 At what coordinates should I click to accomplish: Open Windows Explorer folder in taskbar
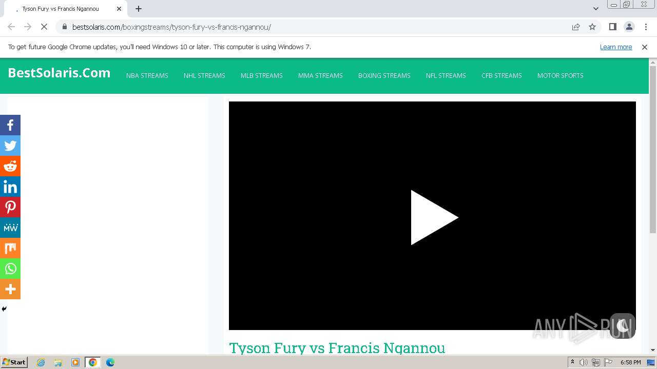click(58, 362)
